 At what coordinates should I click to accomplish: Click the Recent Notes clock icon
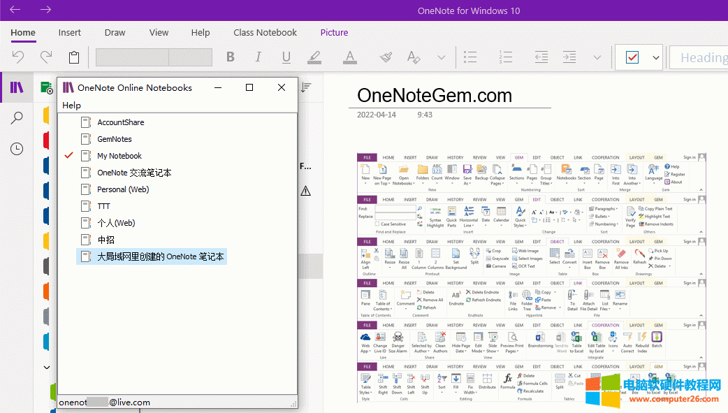pyautogui.click(x=17, y=148)
